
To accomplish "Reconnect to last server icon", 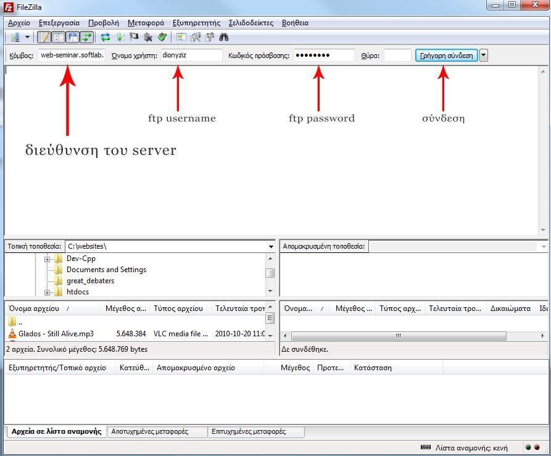I will click(x=162, y=37).
